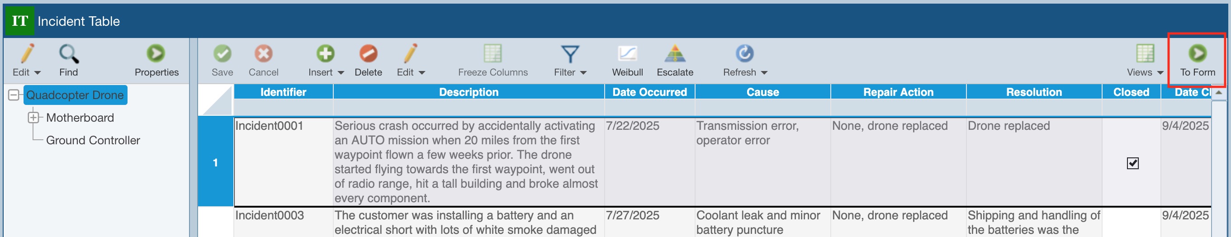Click the Cancel red X icon
1231x237 pixels.
pyautogui.click(x=263, y=54)
